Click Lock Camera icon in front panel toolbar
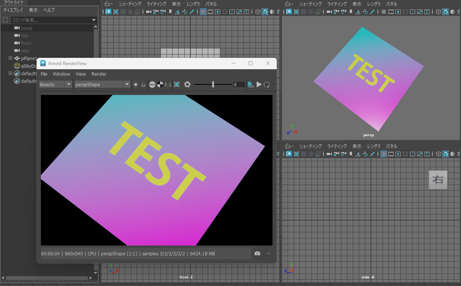461x286 pixels. pyautogui.click(x=156, y=12)
